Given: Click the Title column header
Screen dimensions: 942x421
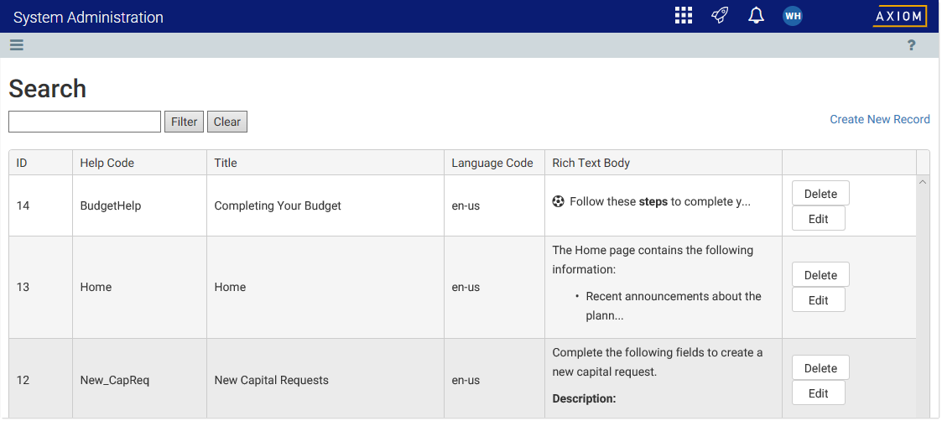Looking at the screenshot, I should tap(226, 163).
